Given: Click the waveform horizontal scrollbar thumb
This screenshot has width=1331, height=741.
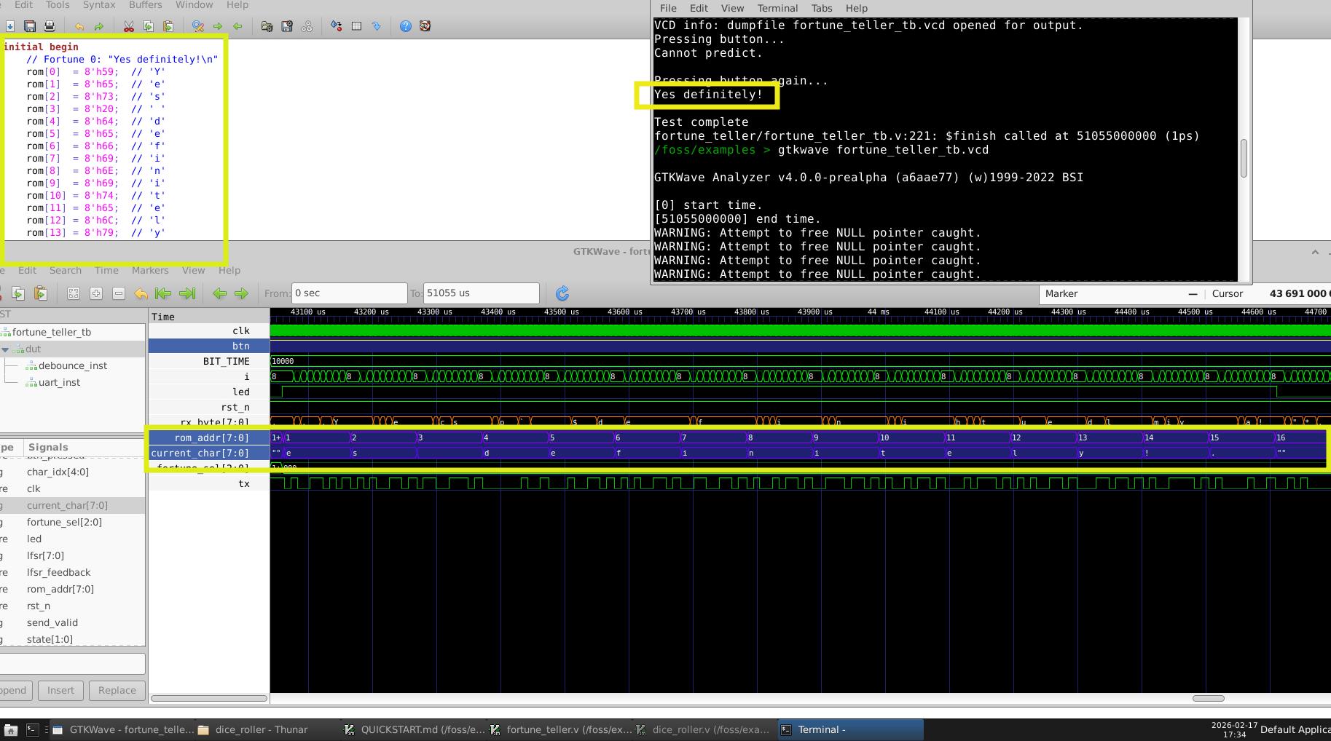Looking at the screenshot, I should click(1208, 698).
